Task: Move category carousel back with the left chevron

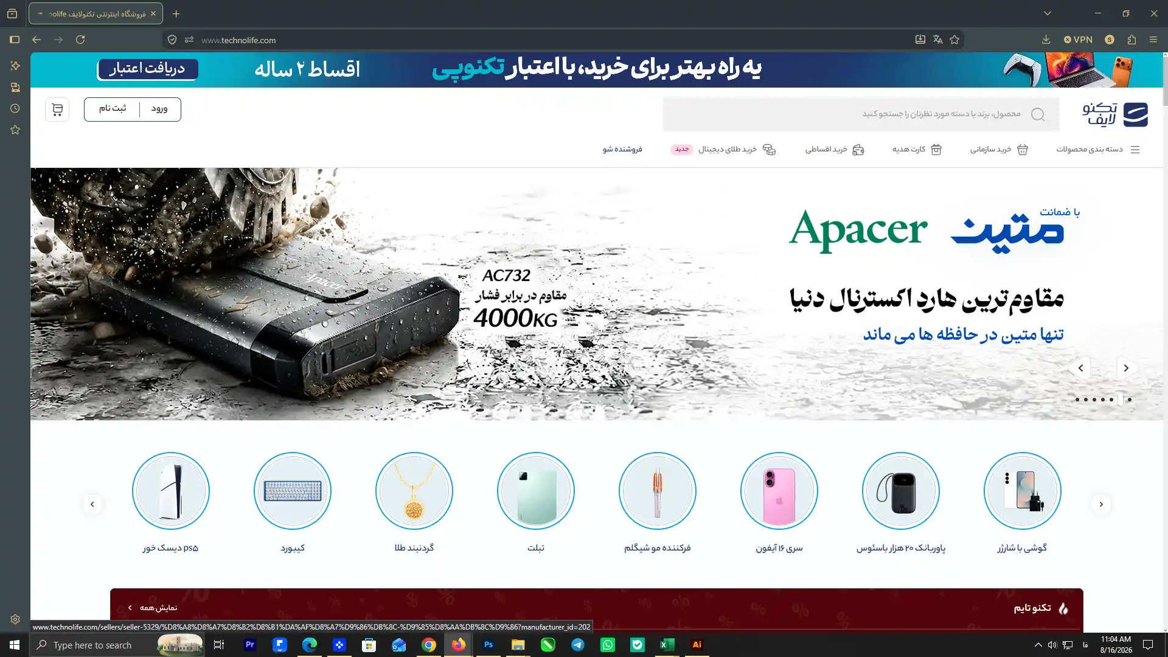Action: (92, 504)
